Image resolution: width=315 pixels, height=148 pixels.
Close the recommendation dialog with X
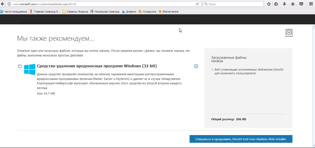(289, 33)
